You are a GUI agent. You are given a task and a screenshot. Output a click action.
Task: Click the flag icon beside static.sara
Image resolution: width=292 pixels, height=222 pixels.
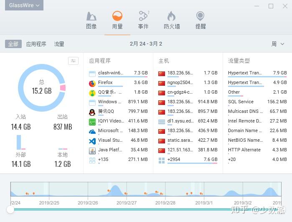pos(162,141)
